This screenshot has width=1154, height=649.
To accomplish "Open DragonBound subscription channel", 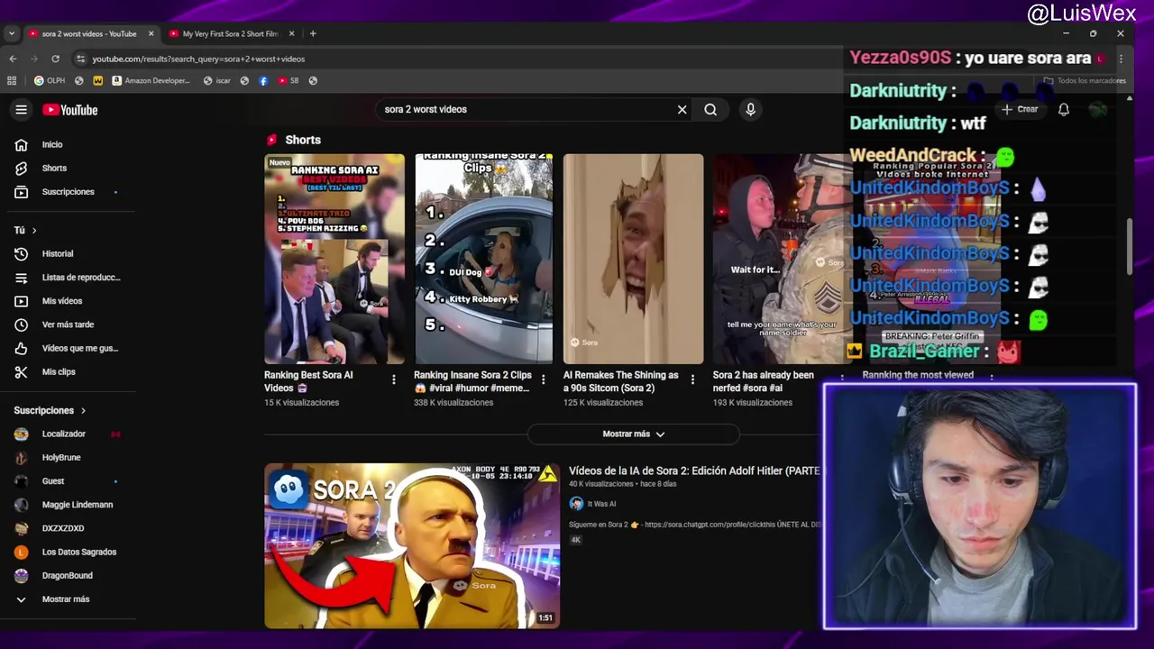I will (x=68, y=575).
